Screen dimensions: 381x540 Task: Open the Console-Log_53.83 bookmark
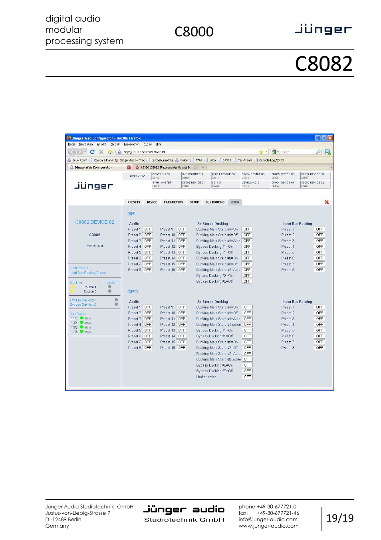pyautogui.click(x=269, y=160)
